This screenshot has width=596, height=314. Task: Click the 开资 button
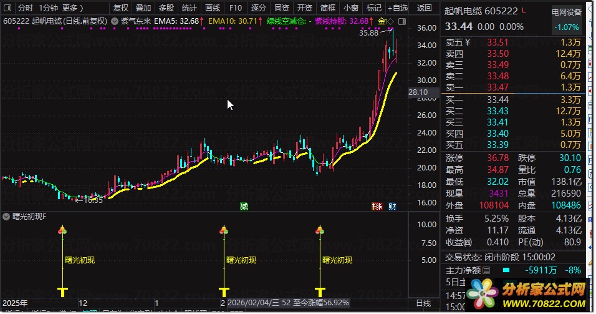coord(304,7)
